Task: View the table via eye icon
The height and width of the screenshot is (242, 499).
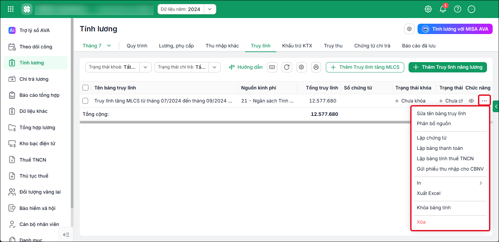Action: (x=471, y=101)
